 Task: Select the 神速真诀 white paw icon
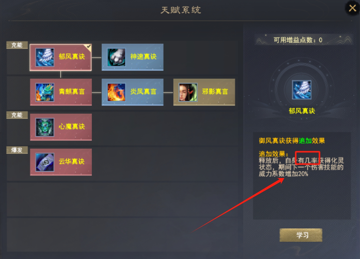tap(116, 57)
